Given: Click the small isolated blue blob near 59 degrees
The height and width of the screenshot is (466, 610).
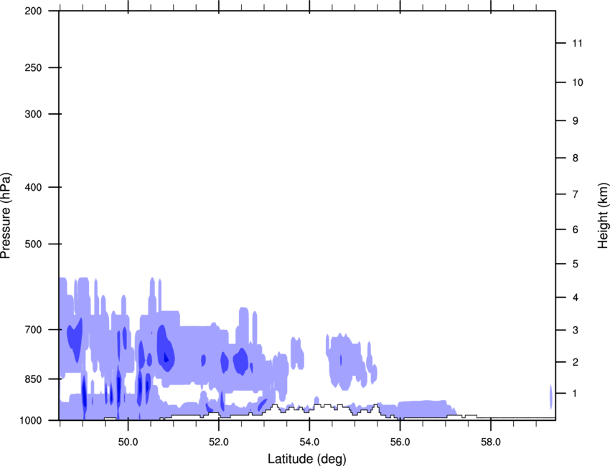Looking at the screenshot, I should 551,396.
